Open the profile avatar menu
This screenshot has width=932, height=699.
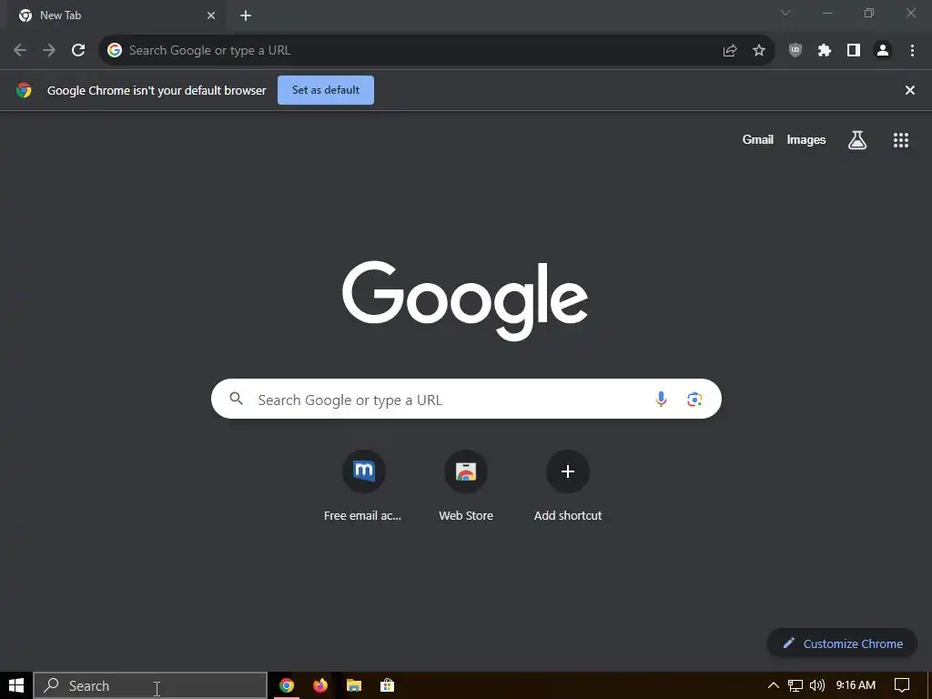tap(883, 51)
